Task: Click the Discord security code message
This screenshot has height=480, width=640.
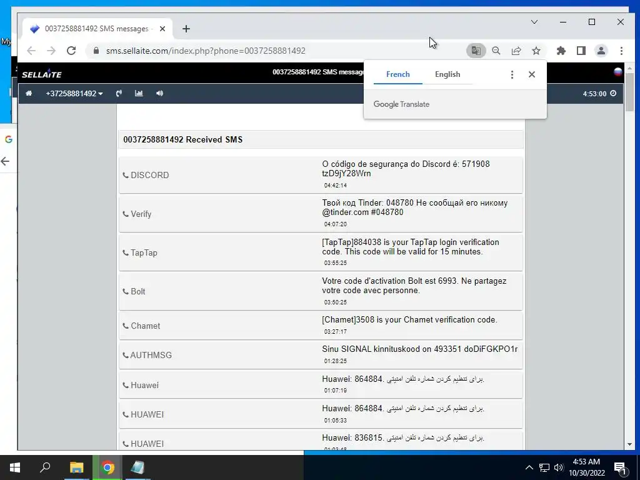Action: pos(406,169)
